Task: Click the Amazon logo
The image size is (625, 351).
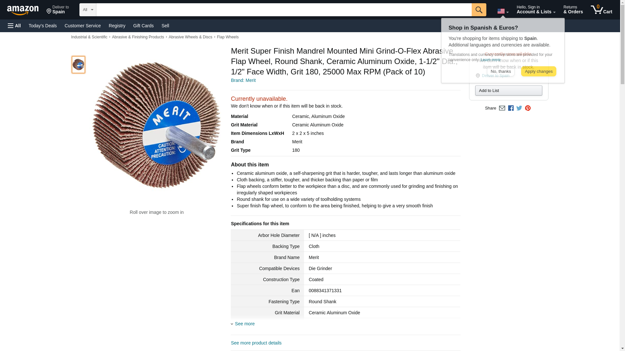Action: [x=23, y=10]
